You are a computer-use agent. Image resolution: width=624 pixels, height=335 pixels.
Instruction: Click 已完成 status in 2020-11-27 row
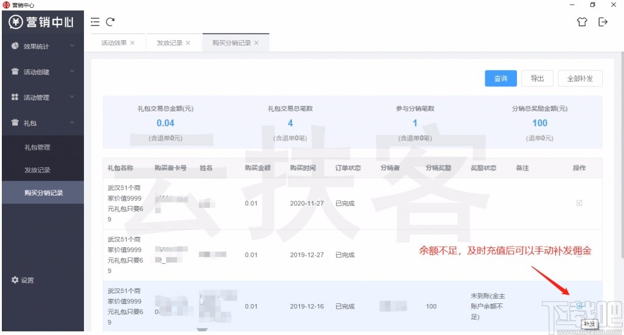point(345,203)
